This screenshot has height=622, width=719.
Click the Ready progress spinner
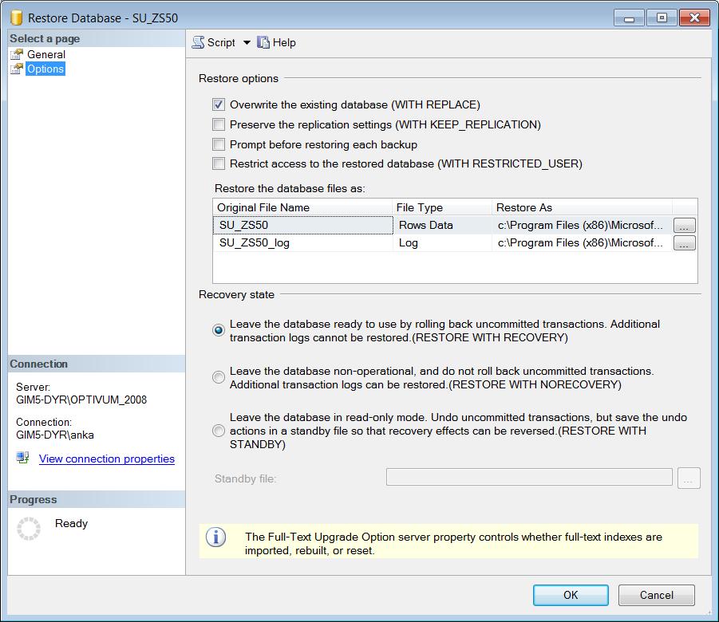coord(29,529)
